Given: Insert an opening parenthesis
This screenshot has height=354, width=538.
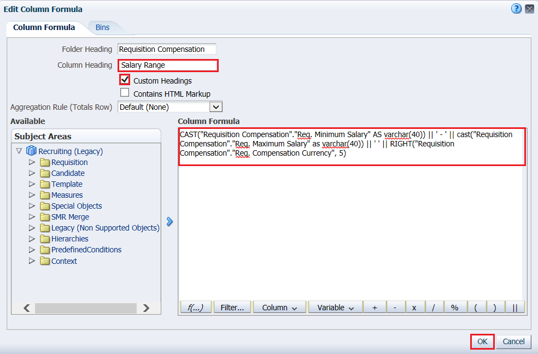Looking at the screenshot, I should pyautogui.click(x=476, y=308).
